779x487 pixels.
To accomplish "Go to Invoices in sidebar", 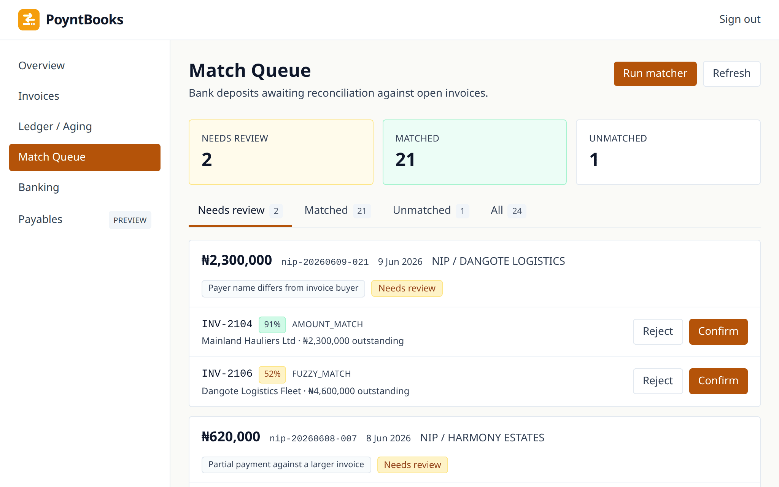I will [85, 96].
